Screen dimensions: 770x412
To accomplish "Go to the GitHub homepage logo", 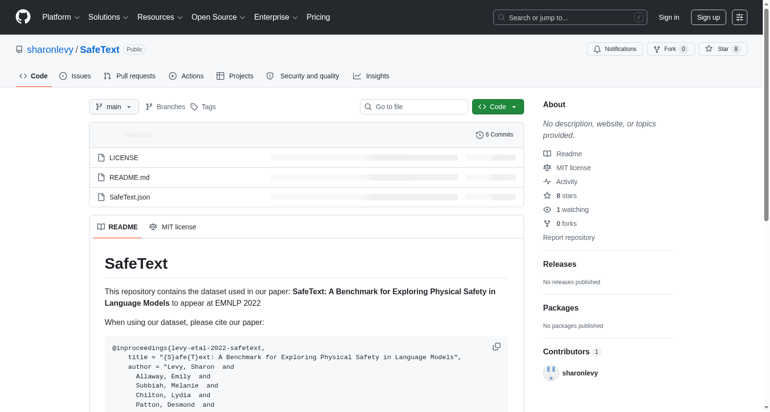I will 23,17.
